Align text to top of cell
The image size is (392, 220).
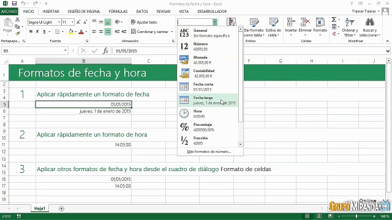[94, 22]
